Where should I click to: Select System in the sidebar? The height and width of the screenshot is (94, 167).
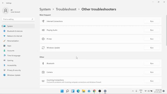(x=18, y=26)
